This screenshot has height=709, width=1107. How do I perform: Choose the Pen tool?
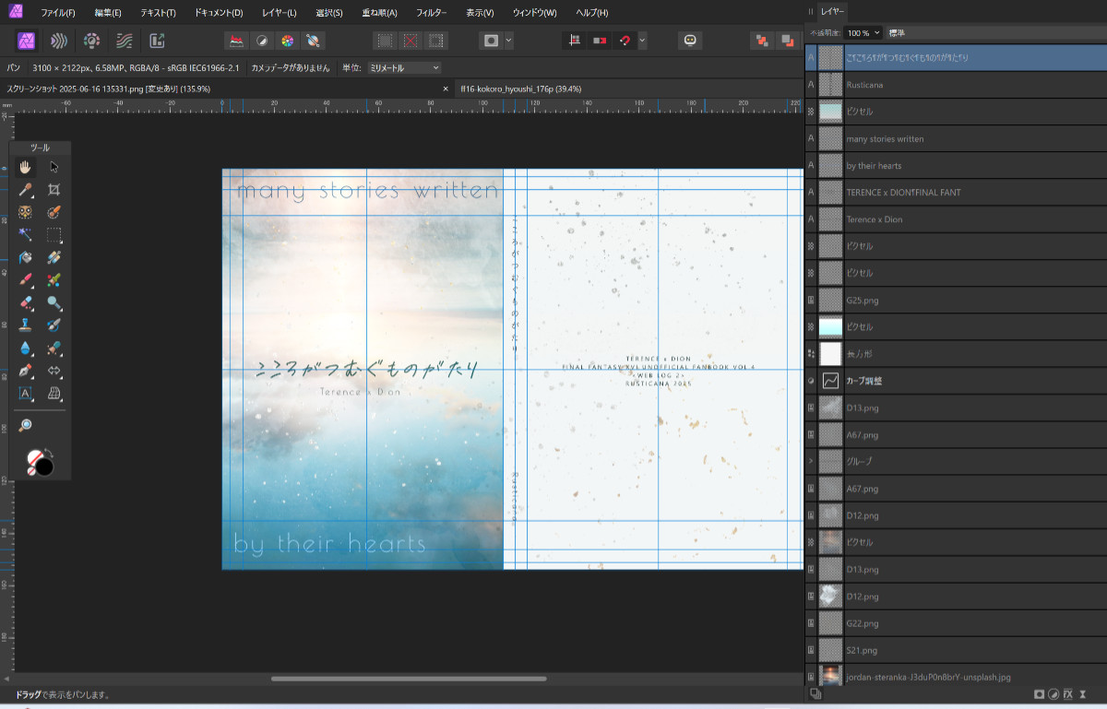[x=26, y=371]
